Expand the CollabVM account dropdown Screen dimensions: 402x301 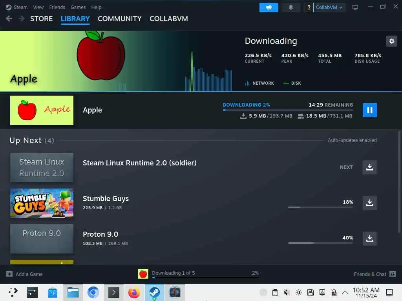click(329, 7)
